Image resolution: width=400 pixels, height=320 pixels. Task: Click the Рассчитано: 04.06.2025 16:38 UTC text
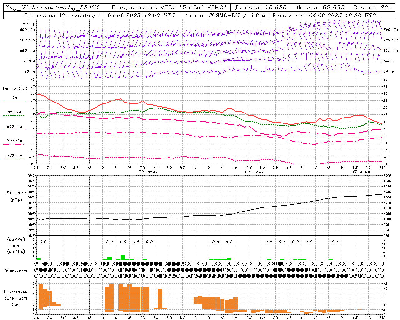(324, 15)
